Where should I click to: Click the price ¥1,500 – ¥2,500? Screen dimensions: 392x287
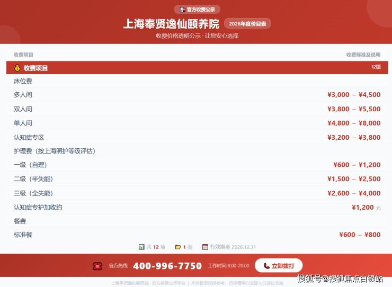354,179
